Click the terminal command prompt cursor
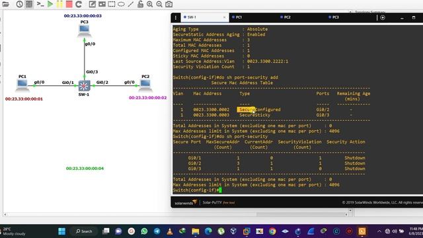 point(220,190)
